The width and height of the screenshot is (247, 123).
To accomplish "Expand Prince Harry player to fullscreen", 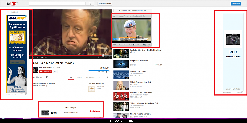I will (149, 44).
